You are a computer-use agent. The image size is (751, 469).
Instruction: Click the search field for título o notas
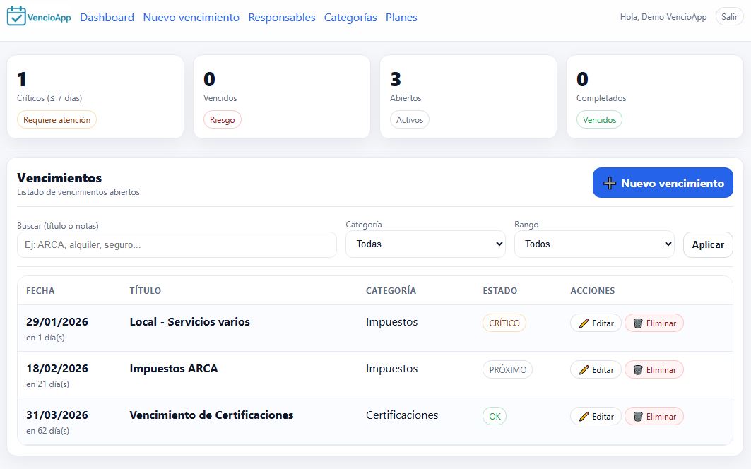pyautogui.click(x=177, y=244)
